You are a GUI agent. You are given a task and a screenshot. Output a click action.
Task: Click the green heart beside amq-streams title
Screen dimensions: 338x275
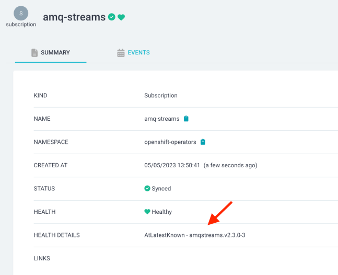coord(121,17)
